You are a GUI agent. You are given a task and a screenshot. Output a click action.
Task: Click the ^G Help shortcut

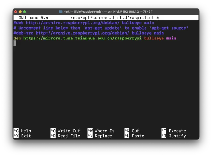pos(22,131)
